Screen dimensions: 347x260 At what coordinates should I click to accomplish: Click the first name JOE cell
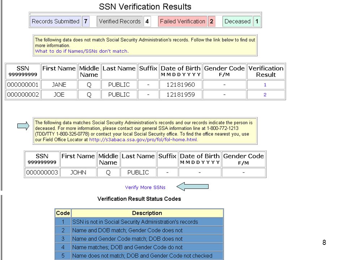point(59,95)
